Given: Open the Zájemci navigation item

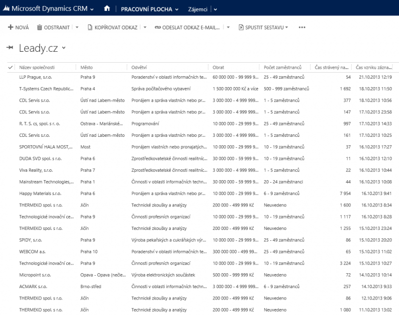Looking at the screenshot, I should [198, 9].
